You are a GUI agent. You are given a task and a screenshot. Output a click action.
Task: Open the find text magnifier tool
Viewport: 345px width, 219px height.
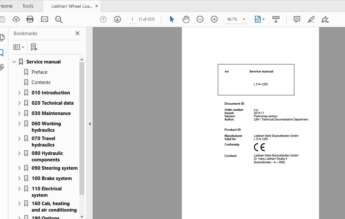[x=59, y=19]
